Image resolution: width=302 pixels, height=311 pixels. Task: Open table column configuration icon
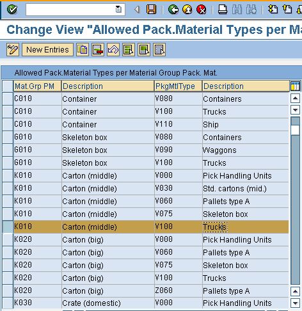click(x=295, y=86)
